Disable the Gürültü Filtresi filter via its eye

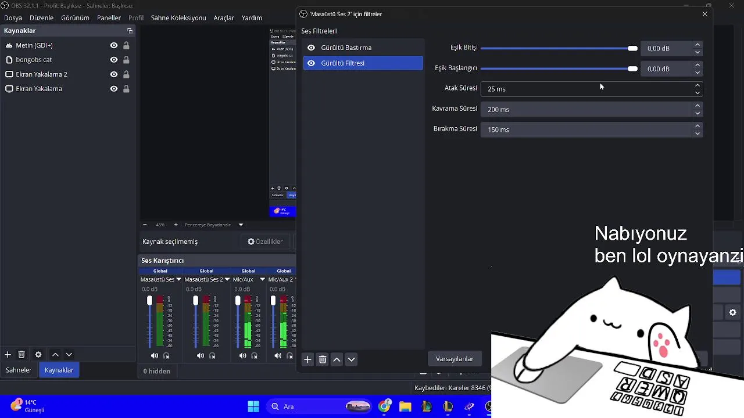pos(311,63)
